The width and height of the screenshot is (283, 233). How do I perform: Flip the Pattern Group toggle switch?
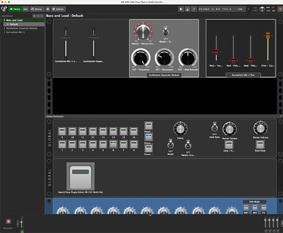(x=188, y=145)
